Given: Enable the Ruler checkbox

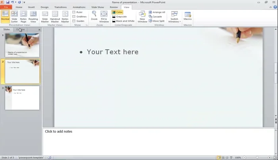Looking at the screenshot, I should tap(74, 12).
